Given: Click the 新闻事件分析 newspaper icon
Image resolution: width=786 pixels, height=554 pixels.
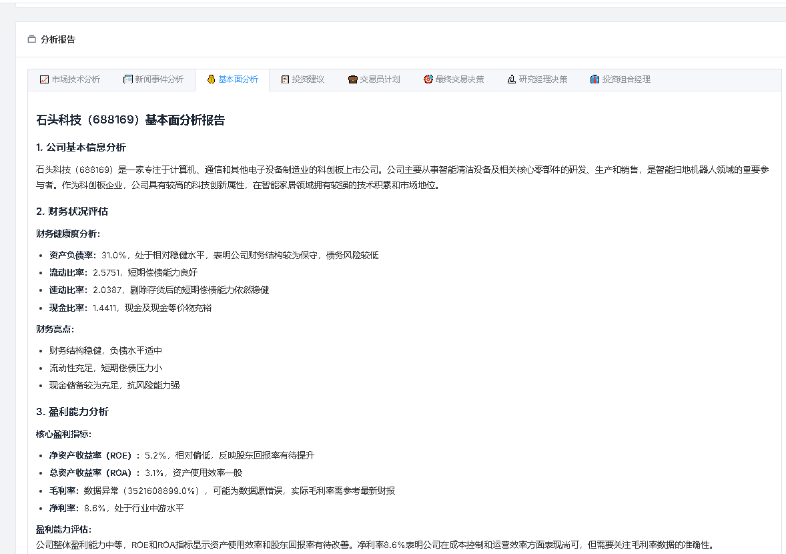Looking at the screenshot, I should [x=128, y=79].
